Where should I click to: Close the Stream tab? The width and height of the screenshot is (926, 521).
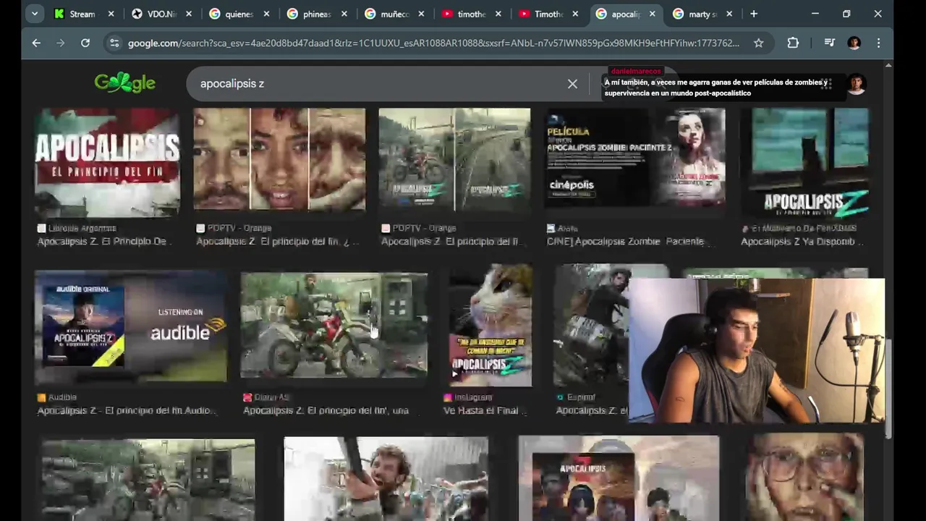point(111,14)
